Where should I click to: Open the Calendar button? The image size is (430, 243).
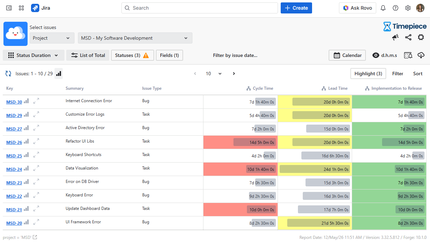tap(347, 55)
